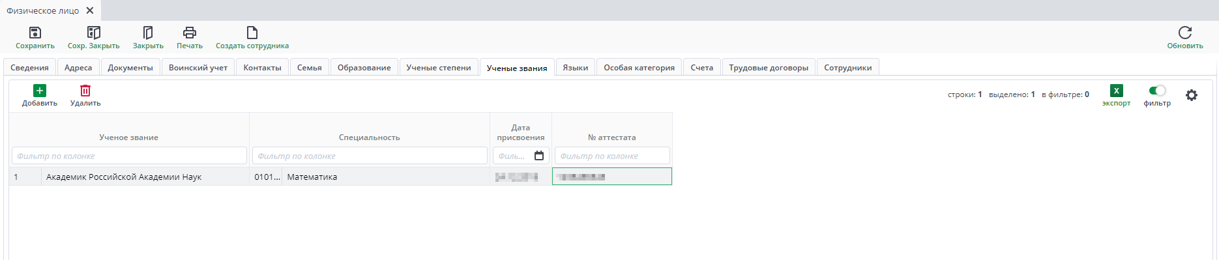This screenshot has width=1219, height=260.
Task: Switch to the Ученые степени tab
Action: click(439, 68)
